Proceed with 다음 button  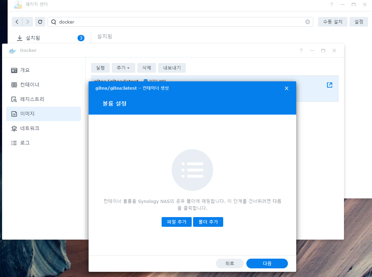tap(267, 263)
